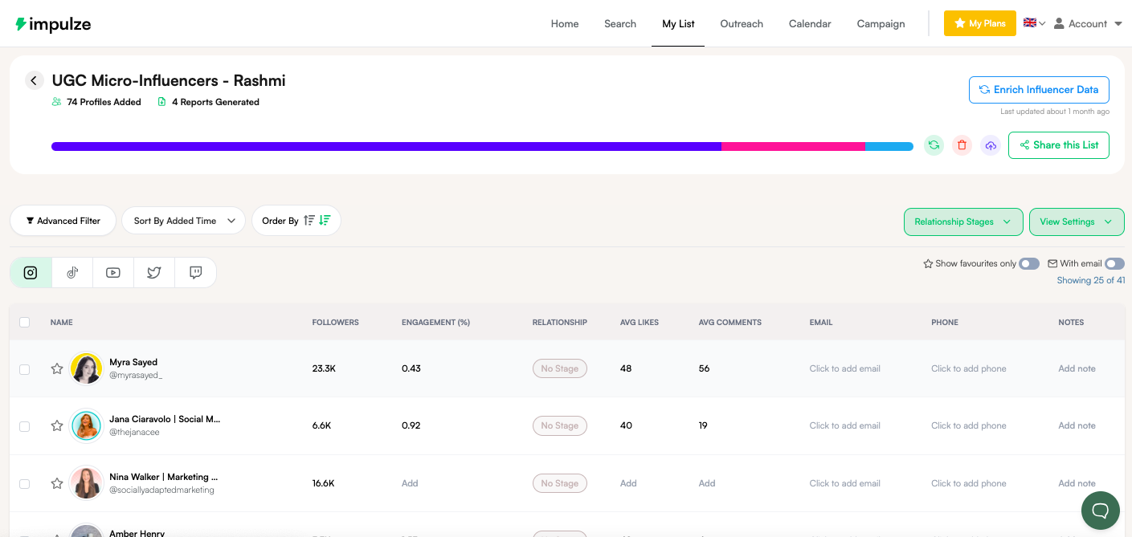
Task: Open Jana Ciaravolo's No Stage selector
Action: click(560, 425)
